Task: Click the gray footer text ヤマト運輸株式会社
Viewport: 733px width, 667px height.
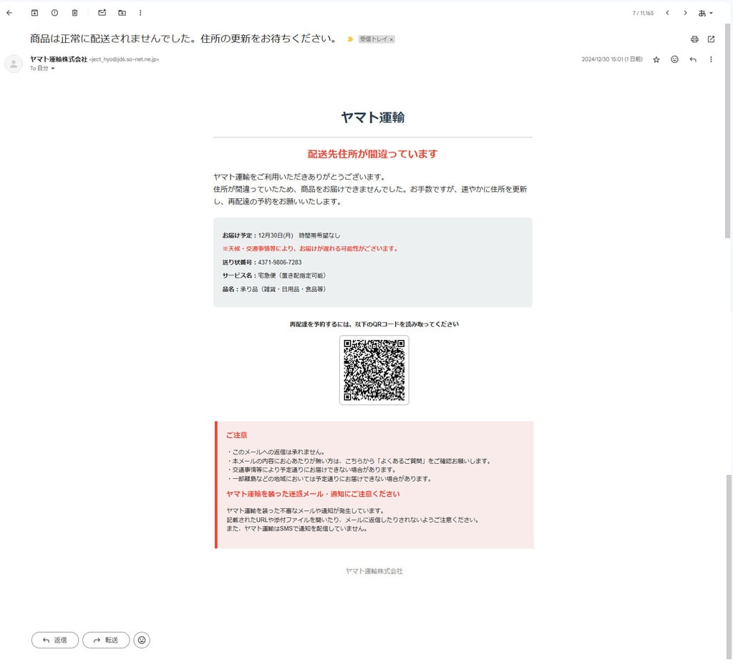Action: pyautogui.click(x=374, y=571)
